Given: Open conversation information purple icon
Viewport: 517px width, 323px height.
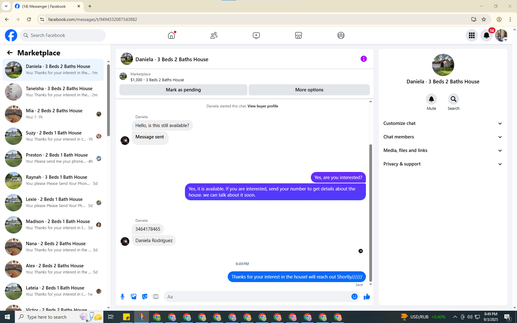Looking at the screenshot, I should (x=364, y=59).
